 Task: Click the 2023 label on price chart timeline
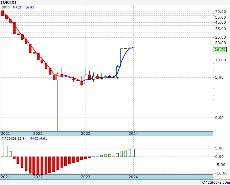[x=86, y=133]
